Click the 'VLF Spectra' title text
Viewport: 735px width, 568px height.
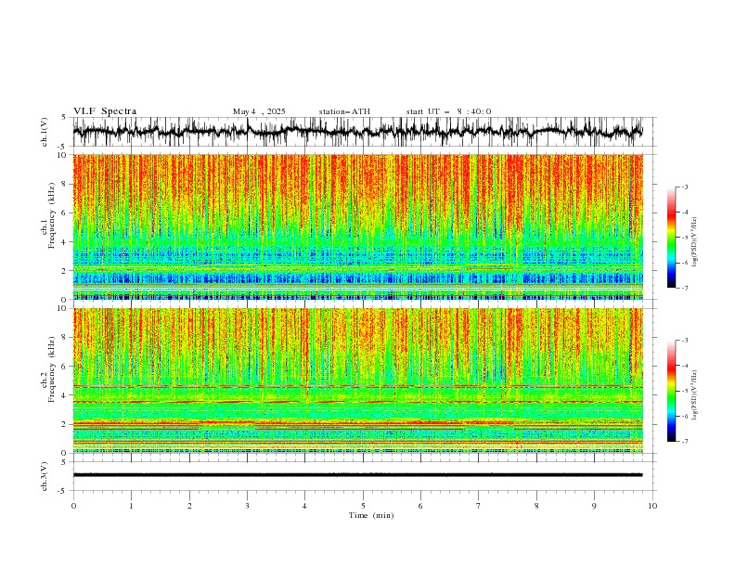(x=105, y=111)
